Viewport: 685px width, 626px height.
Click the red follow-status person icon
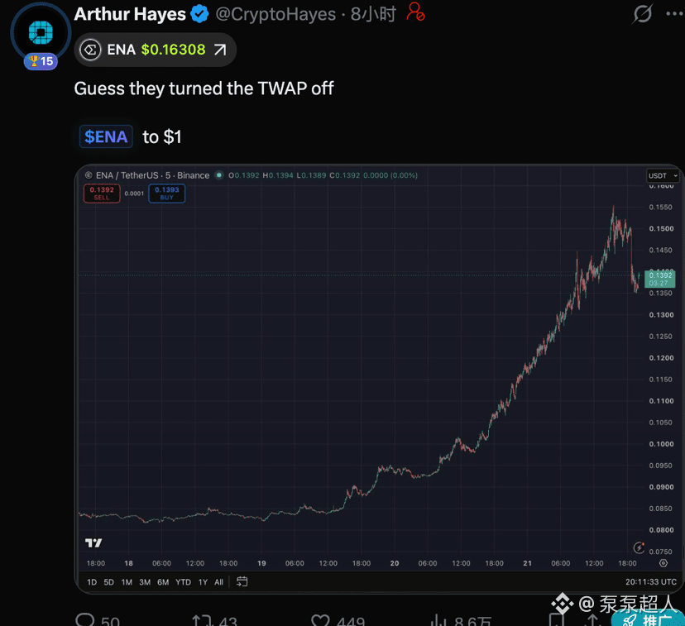(414, 12)
